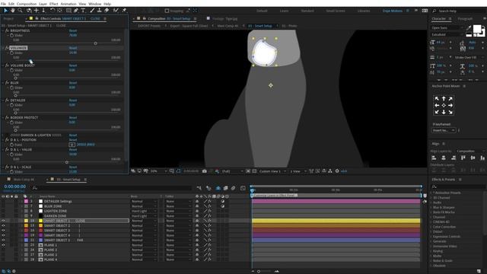487x274 pixels.
Task: Click Anchor Point Mover down-right arrow
Action: pyautogui.click(x=450, y=112)
